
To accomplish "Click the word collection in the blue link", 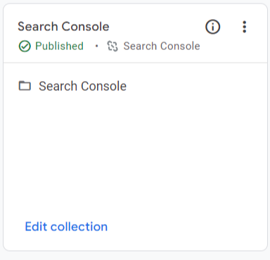I will point(79,226).
